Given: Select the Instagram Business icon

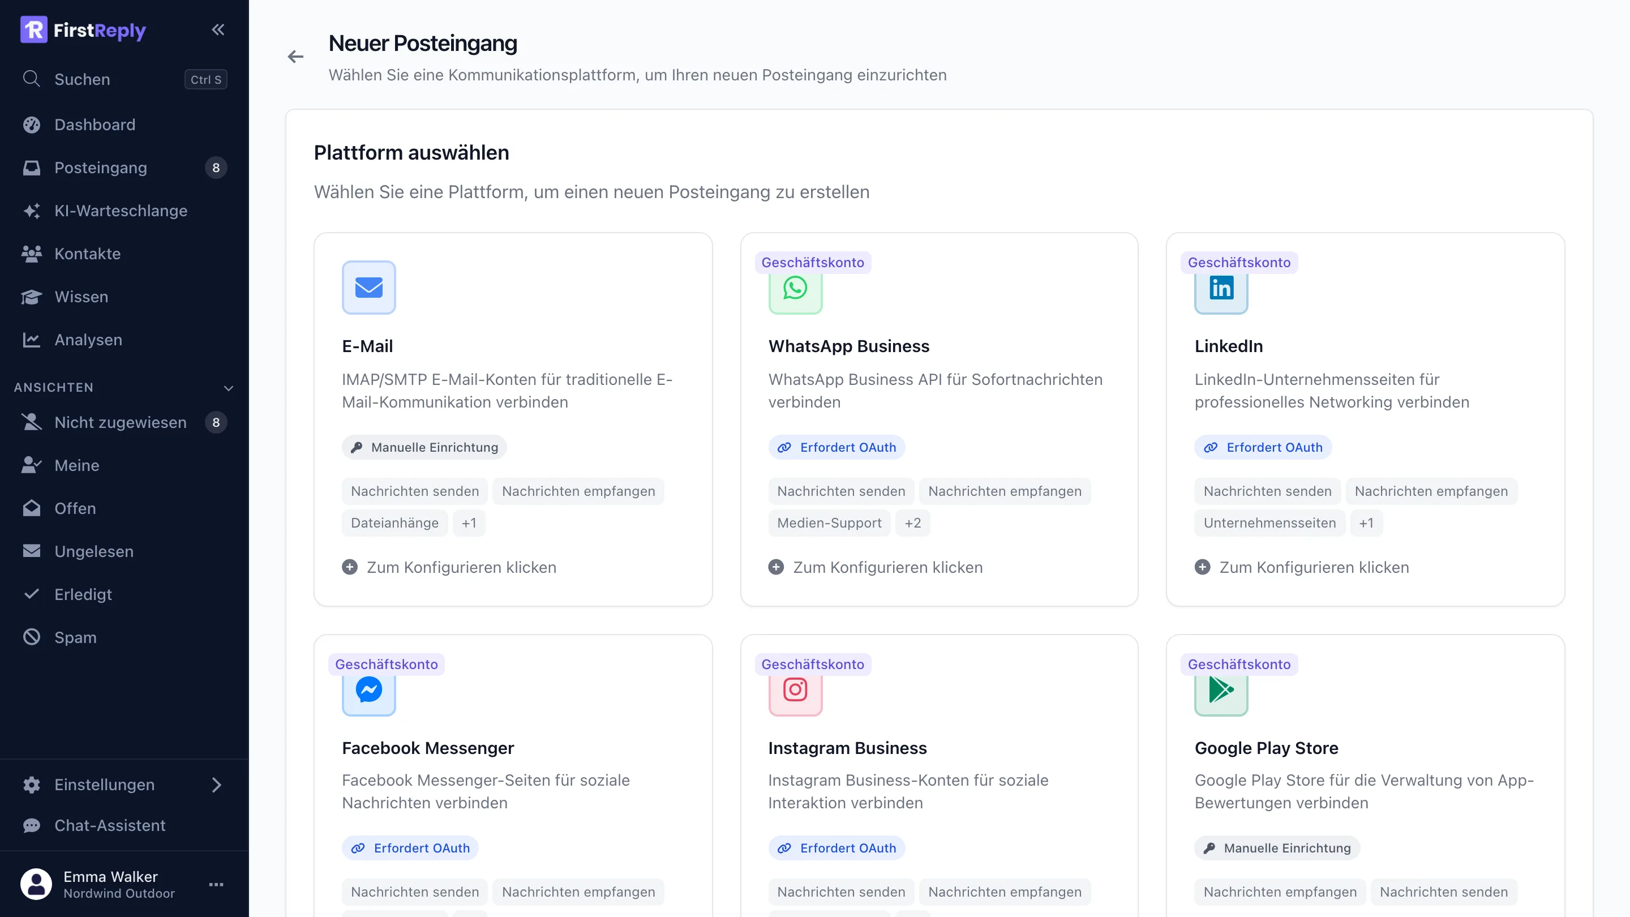Looking at the screenshot, I should click(795, 690).
